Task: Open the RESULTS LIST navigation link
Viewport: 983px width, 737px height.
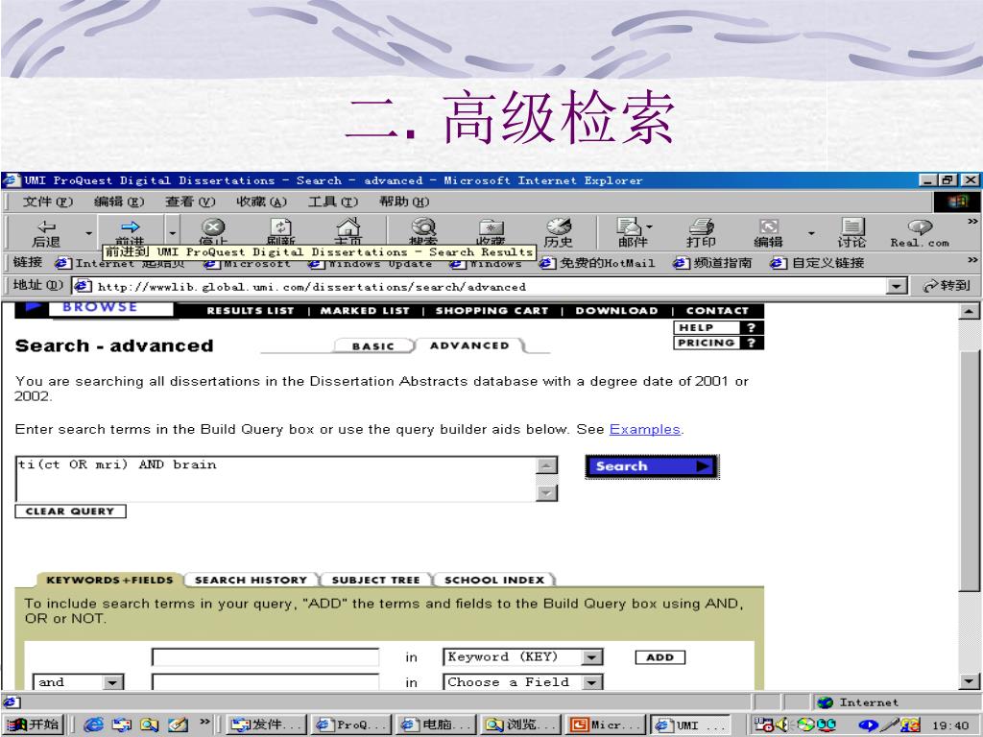Action: 251,310
